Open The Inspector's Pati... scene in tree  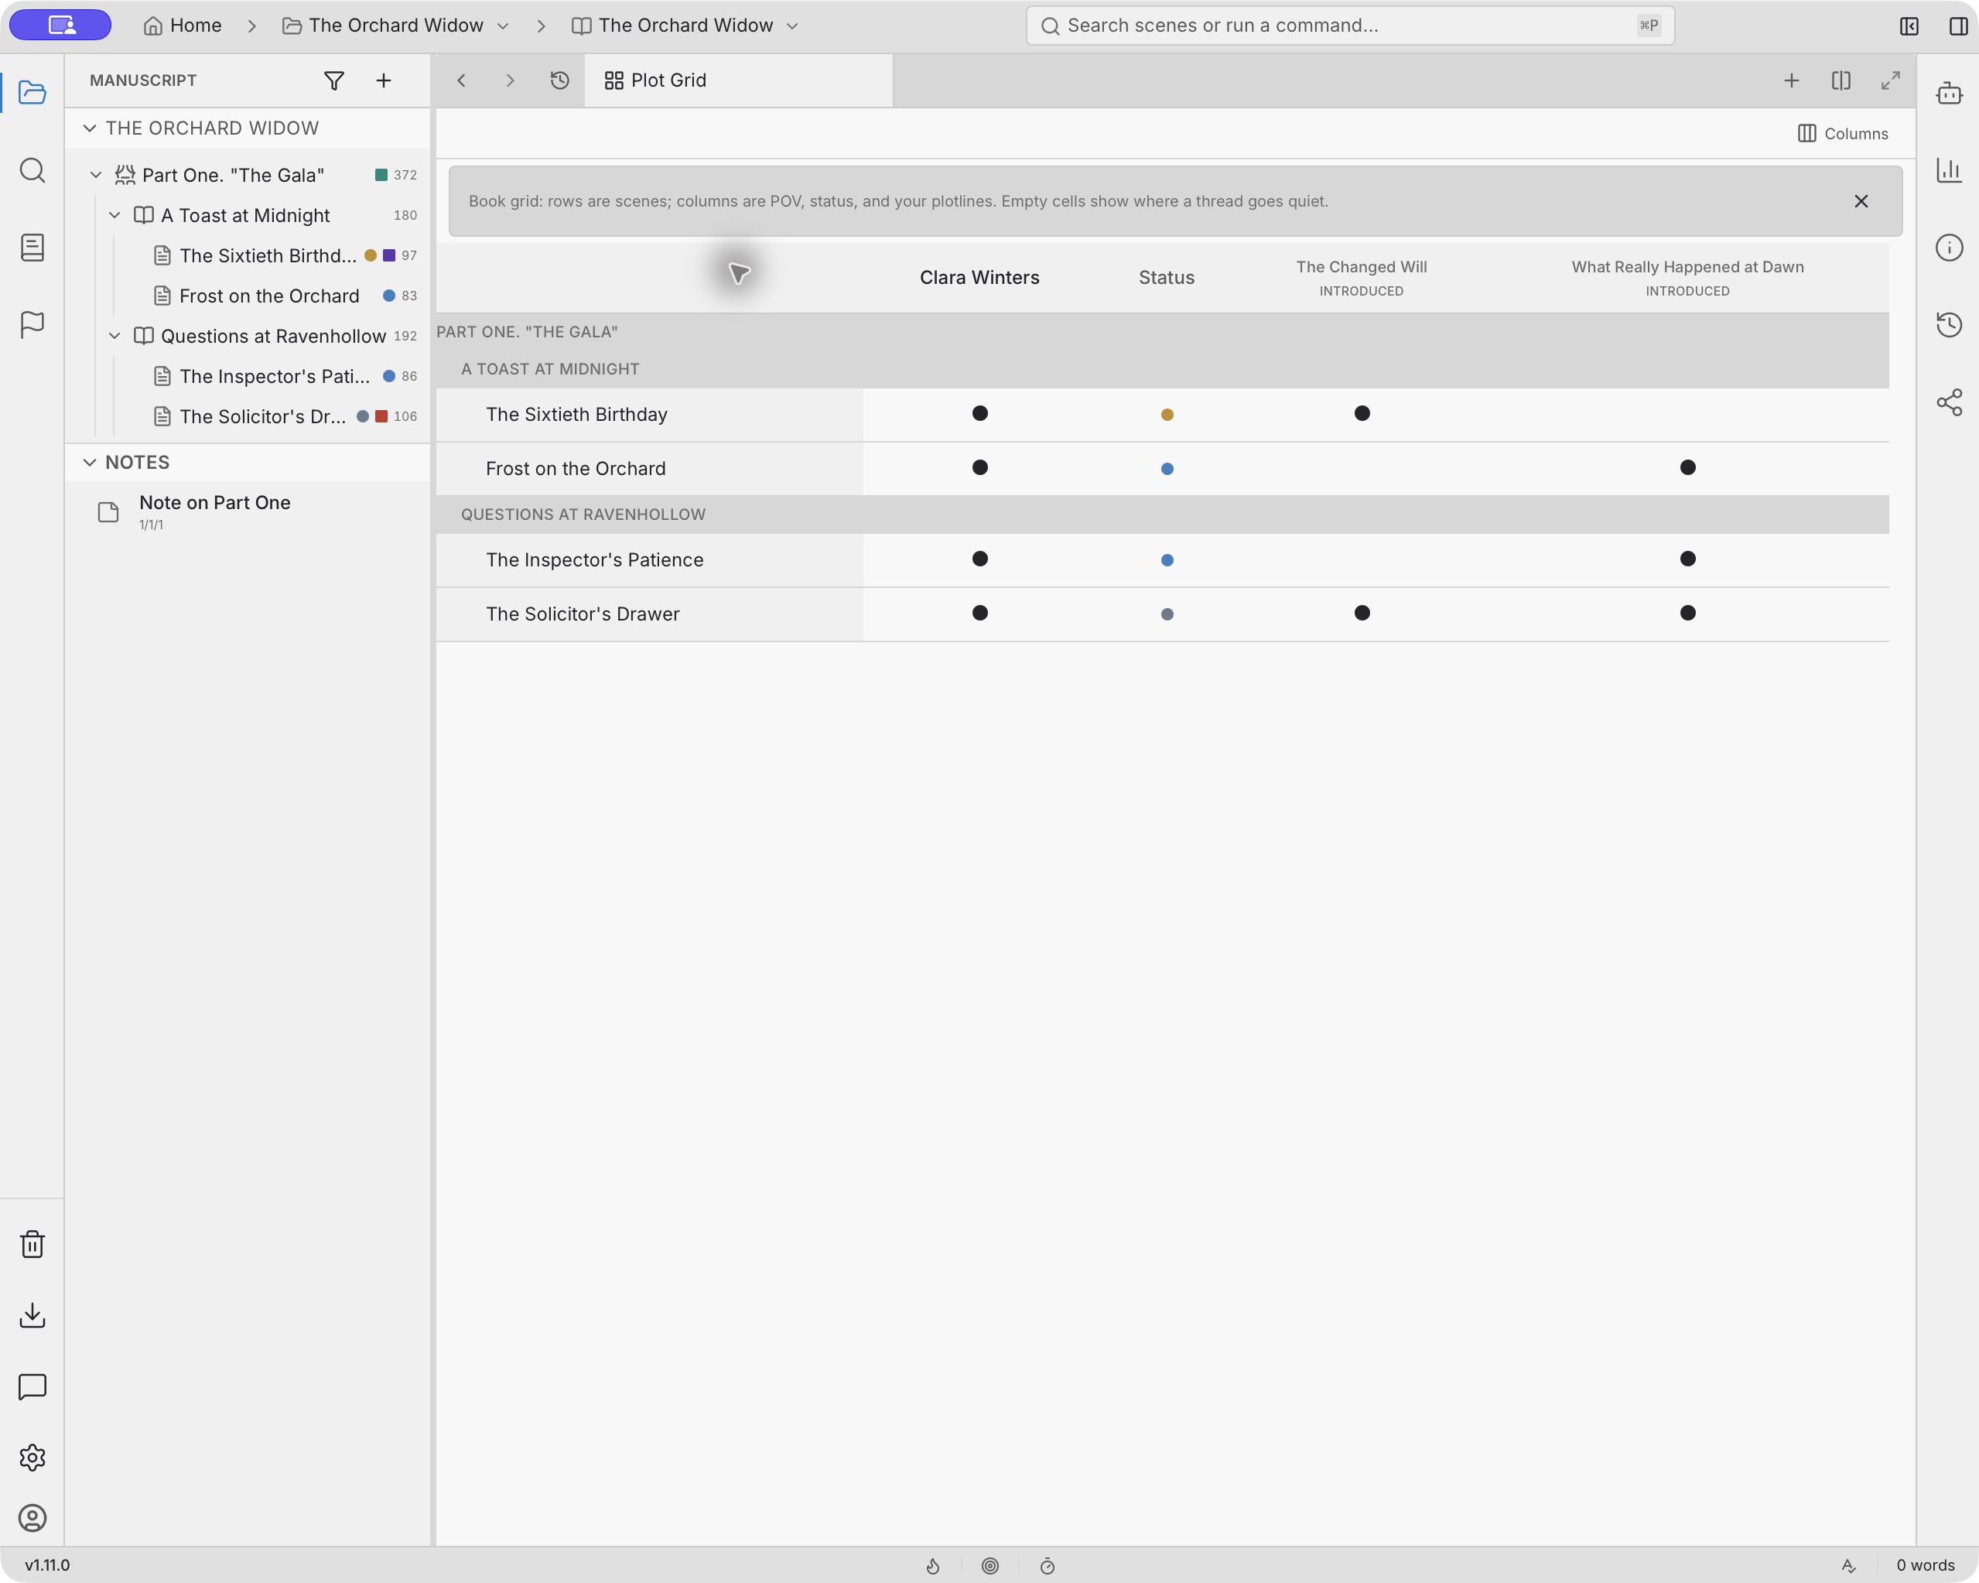pos(274,377)
